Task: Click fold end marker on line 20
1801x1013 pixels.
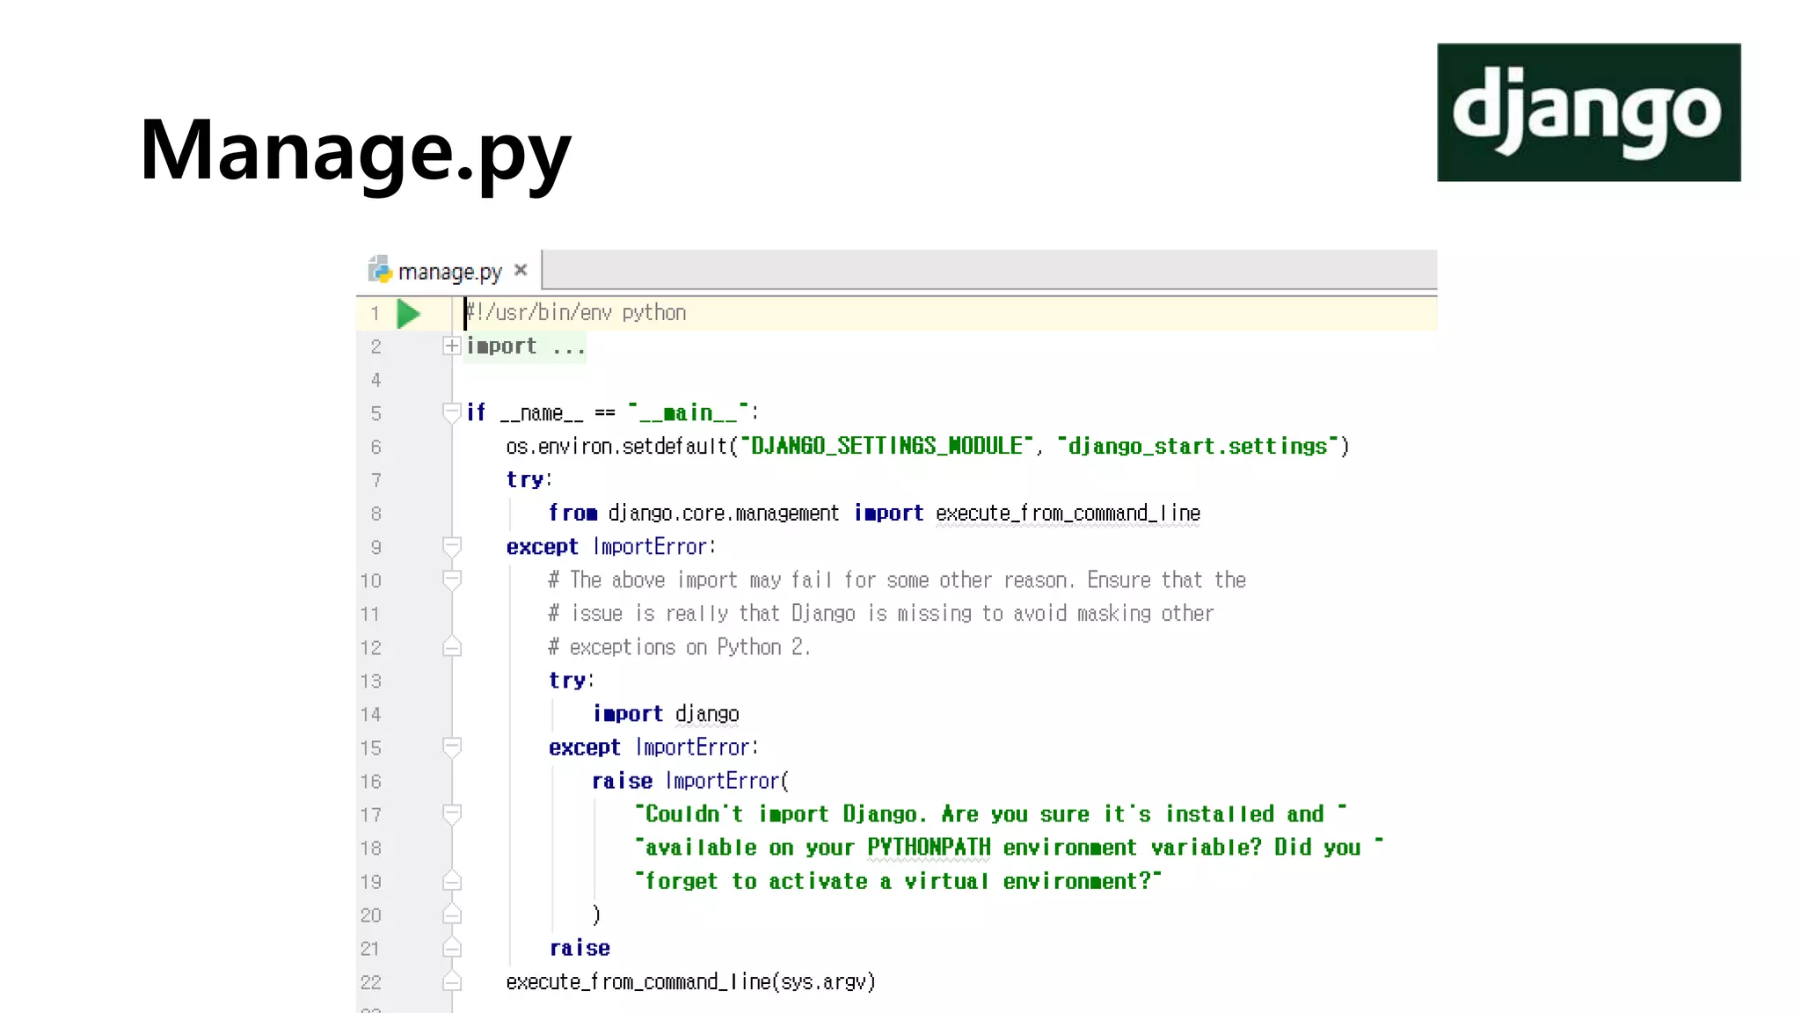Action: coord(451,915)
